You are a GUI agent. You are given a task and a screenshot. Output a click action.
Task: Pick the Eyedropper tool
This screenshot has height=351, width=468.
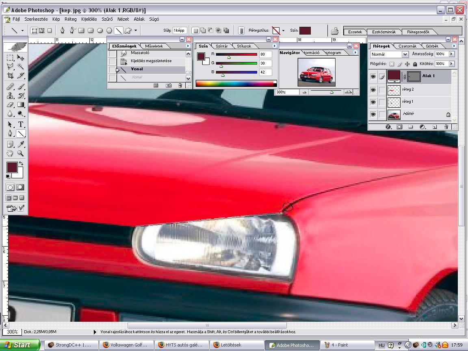click(x=21, y=145)
